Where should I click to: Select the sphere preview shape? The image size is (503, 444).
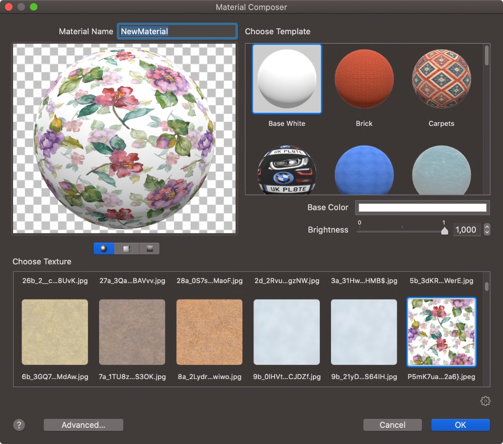click(104, 248)
